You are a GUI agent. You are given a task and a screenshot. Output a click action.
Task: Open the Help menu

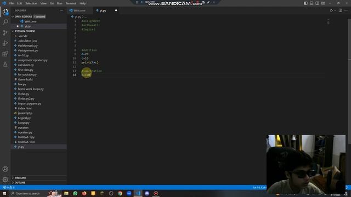[83, 3]
